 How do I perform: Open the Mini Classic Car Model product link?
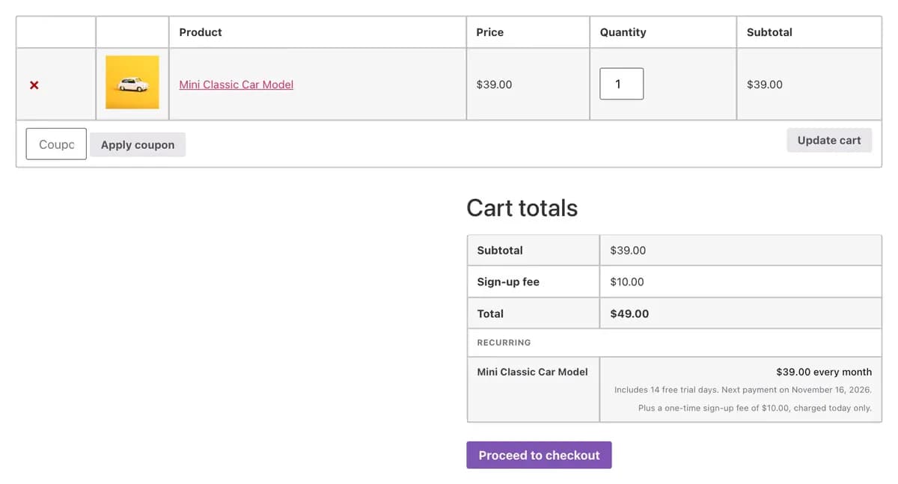click(236, 85)
